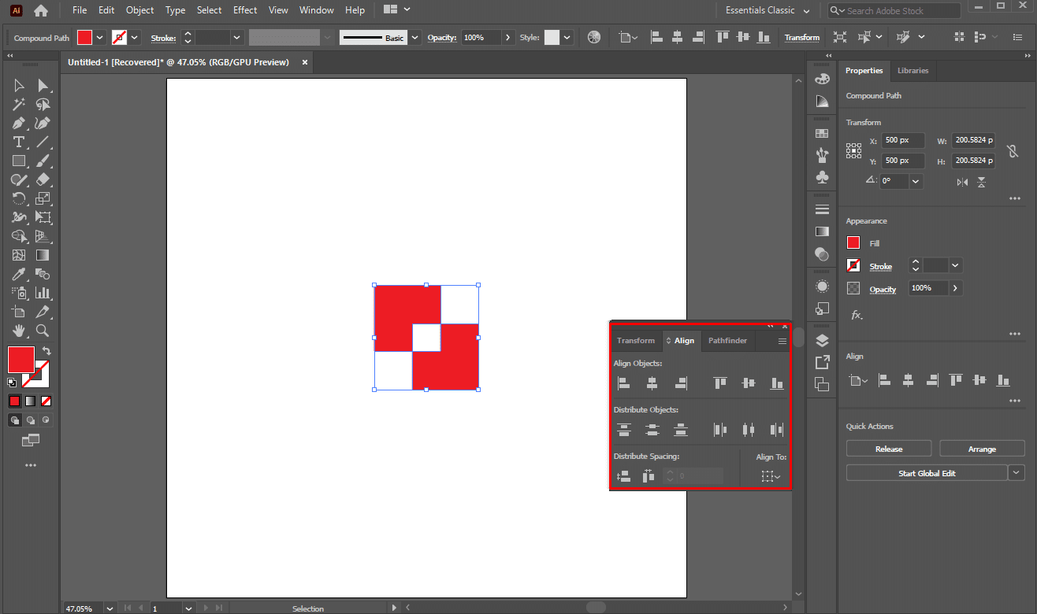Select the Type tool in toolbar
Image resolution: width=1037 pixels, height=614 pixels.
pyautogui.click(x=19, y=142)
